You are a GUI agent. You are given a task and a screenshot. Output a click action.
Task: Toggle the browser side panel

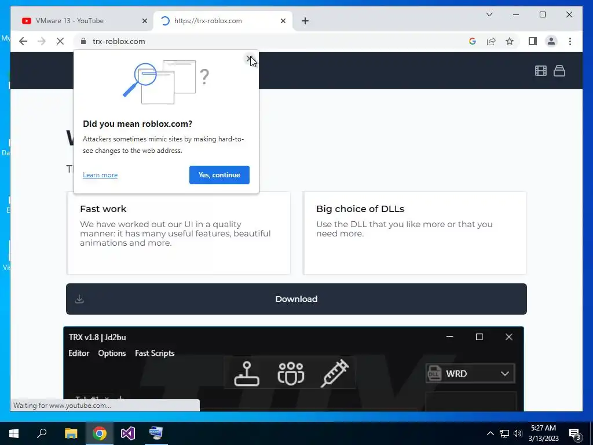point(533,41)
